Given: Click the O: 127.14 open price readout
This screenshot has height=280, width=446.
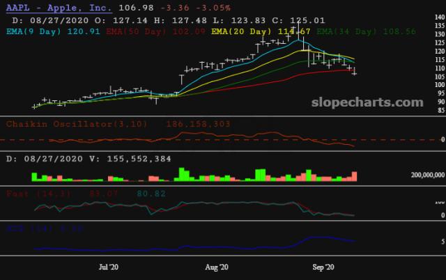Looking at the screenshot, I should click(121, 20).
